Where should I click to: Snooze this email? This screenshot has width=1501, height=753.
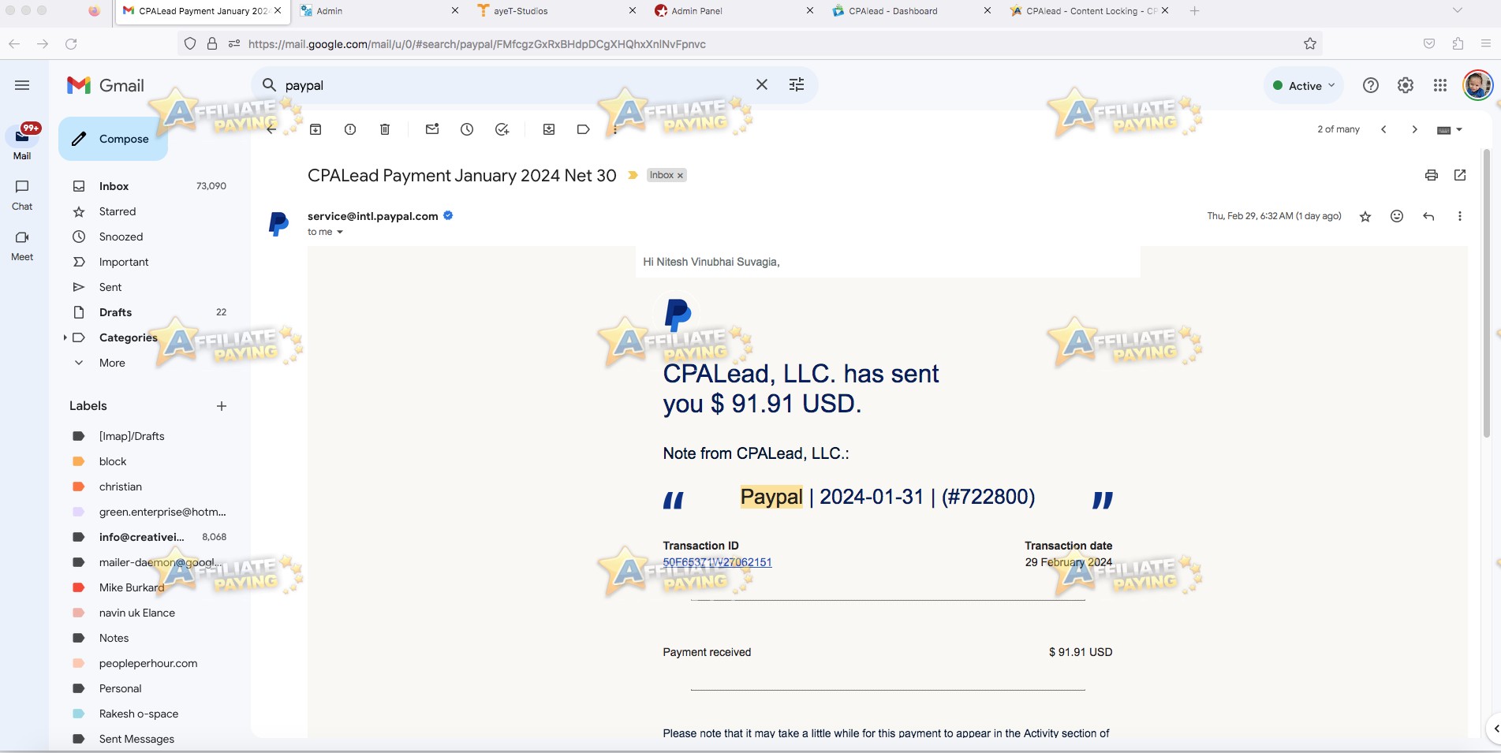click(466, 129)
